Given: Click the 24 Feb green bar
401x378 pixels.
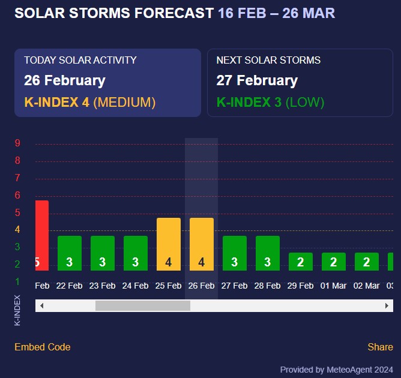Looking at the screenshot, I should [x=136, y=253].
